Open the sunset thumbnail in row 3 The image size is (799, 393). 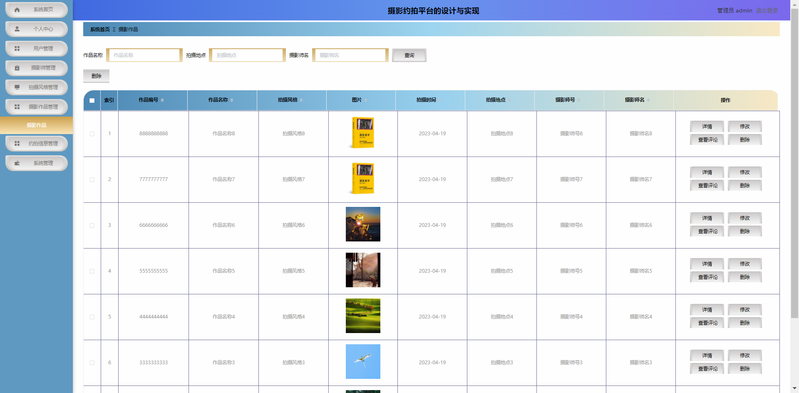tap(363, 224)
